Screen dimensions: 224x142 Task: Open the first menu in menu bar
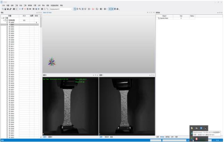(3, 6)
